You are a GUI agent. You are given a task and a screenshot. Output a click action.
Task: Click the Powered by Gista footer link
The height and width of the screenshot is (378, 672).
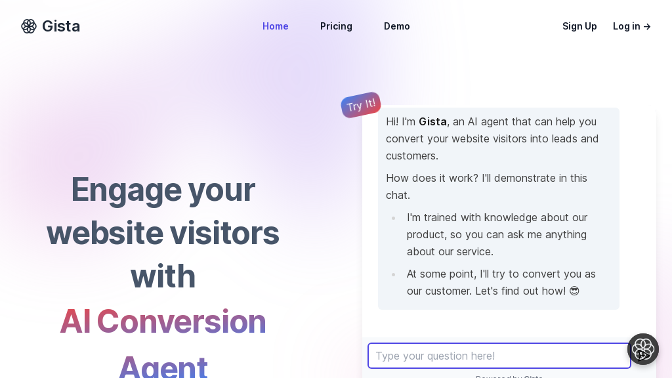(509, 376)
